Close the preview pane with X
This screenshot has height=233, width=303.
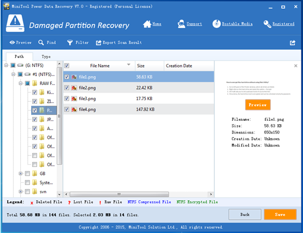[296, 66]
